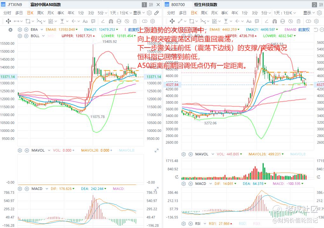The height and width of the screenshot is (228, 324).
Task: Select 3分 period in Hang Seng Tech window
Action: click(255, 13)
